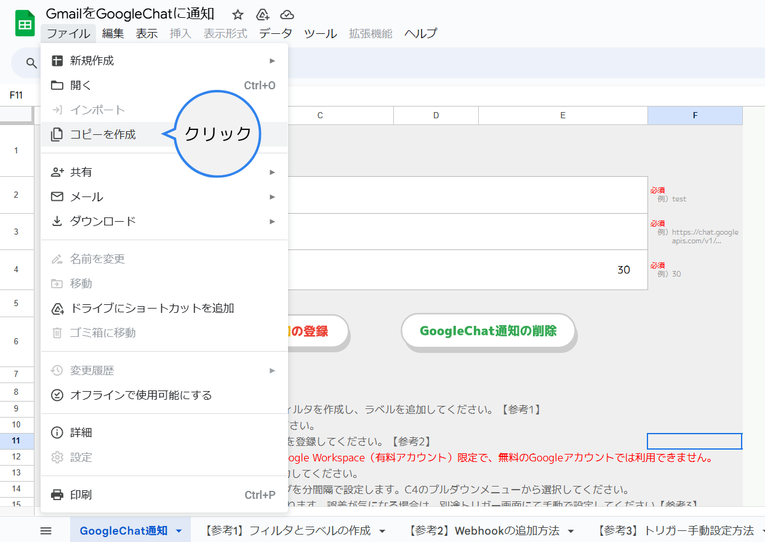The image size is (765, 542).
Task: Switch to 【参考3】トリガー手動設定方法 tab
Action: pyautogui.click(x=675, y=530)
